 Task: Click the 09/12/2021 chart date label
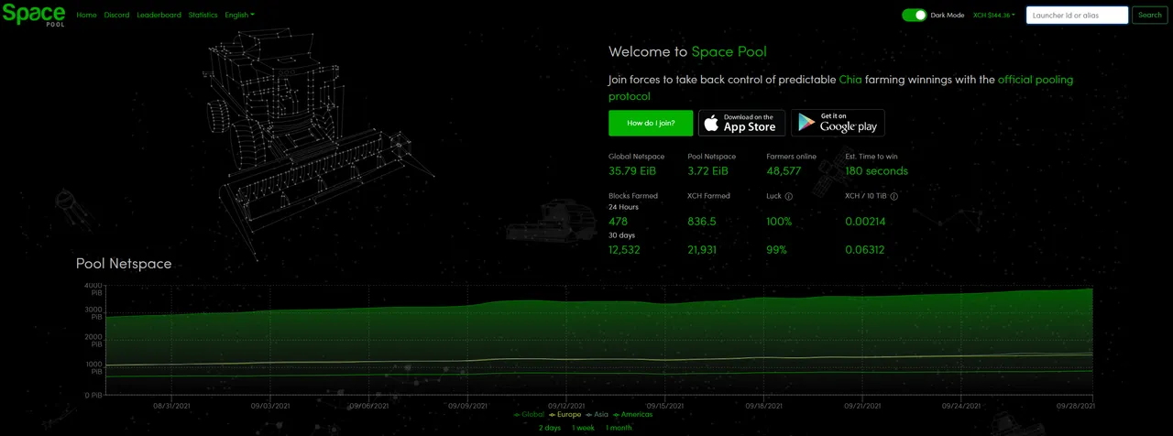pos(566,405)
